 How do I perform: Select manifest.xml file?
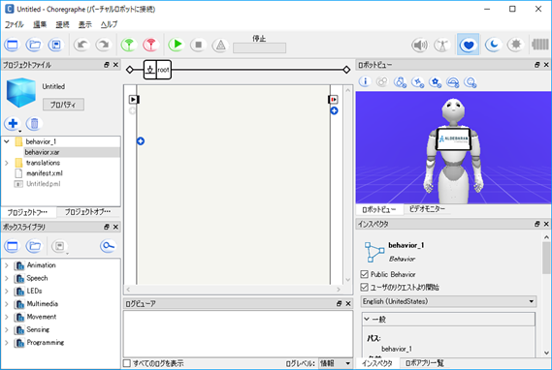pos(44,173)
